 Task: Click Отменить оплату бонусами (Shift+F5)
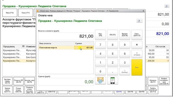(x=29, y=90)
